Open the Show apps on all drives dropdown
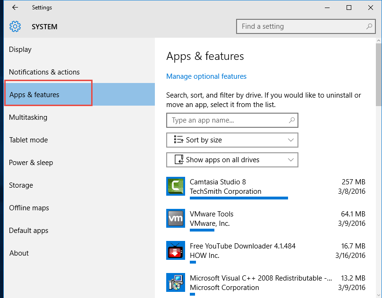Image resolution: width=382 pixels, height=298 pixels. [232, 160]
